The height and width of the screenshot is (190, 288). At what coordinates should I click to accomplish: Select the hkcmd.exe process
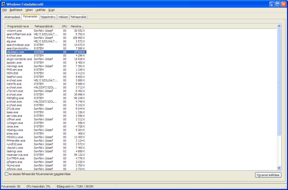(x=46, y=165)
